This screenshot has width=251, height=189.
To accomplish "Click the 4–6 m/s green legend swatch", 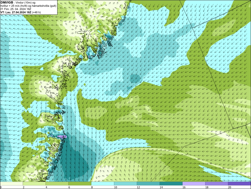I will pyautogui.click(x=57, y=183).
